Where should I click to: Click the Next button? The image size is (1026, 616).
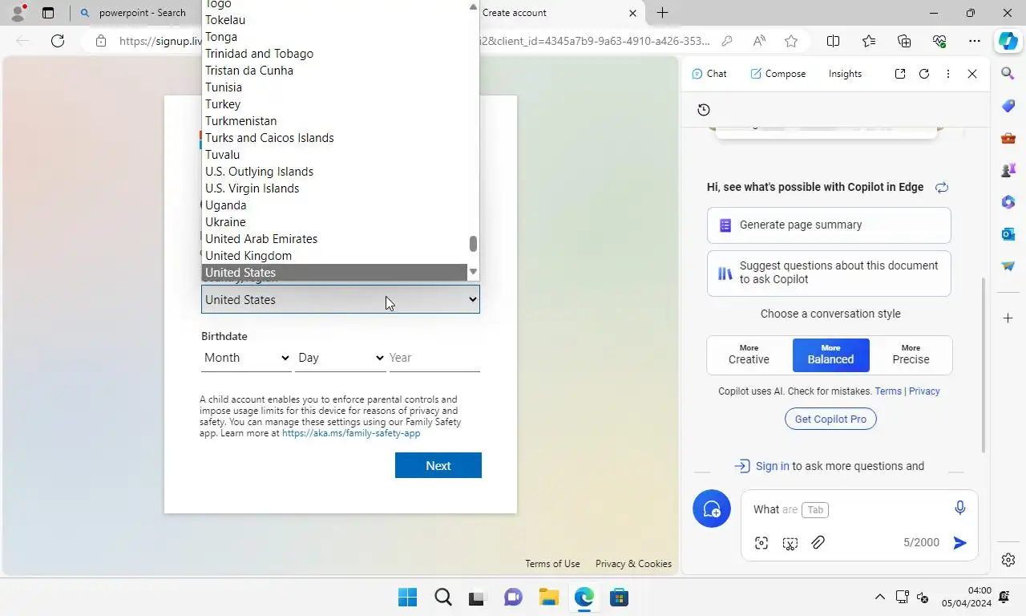point(438,465)
